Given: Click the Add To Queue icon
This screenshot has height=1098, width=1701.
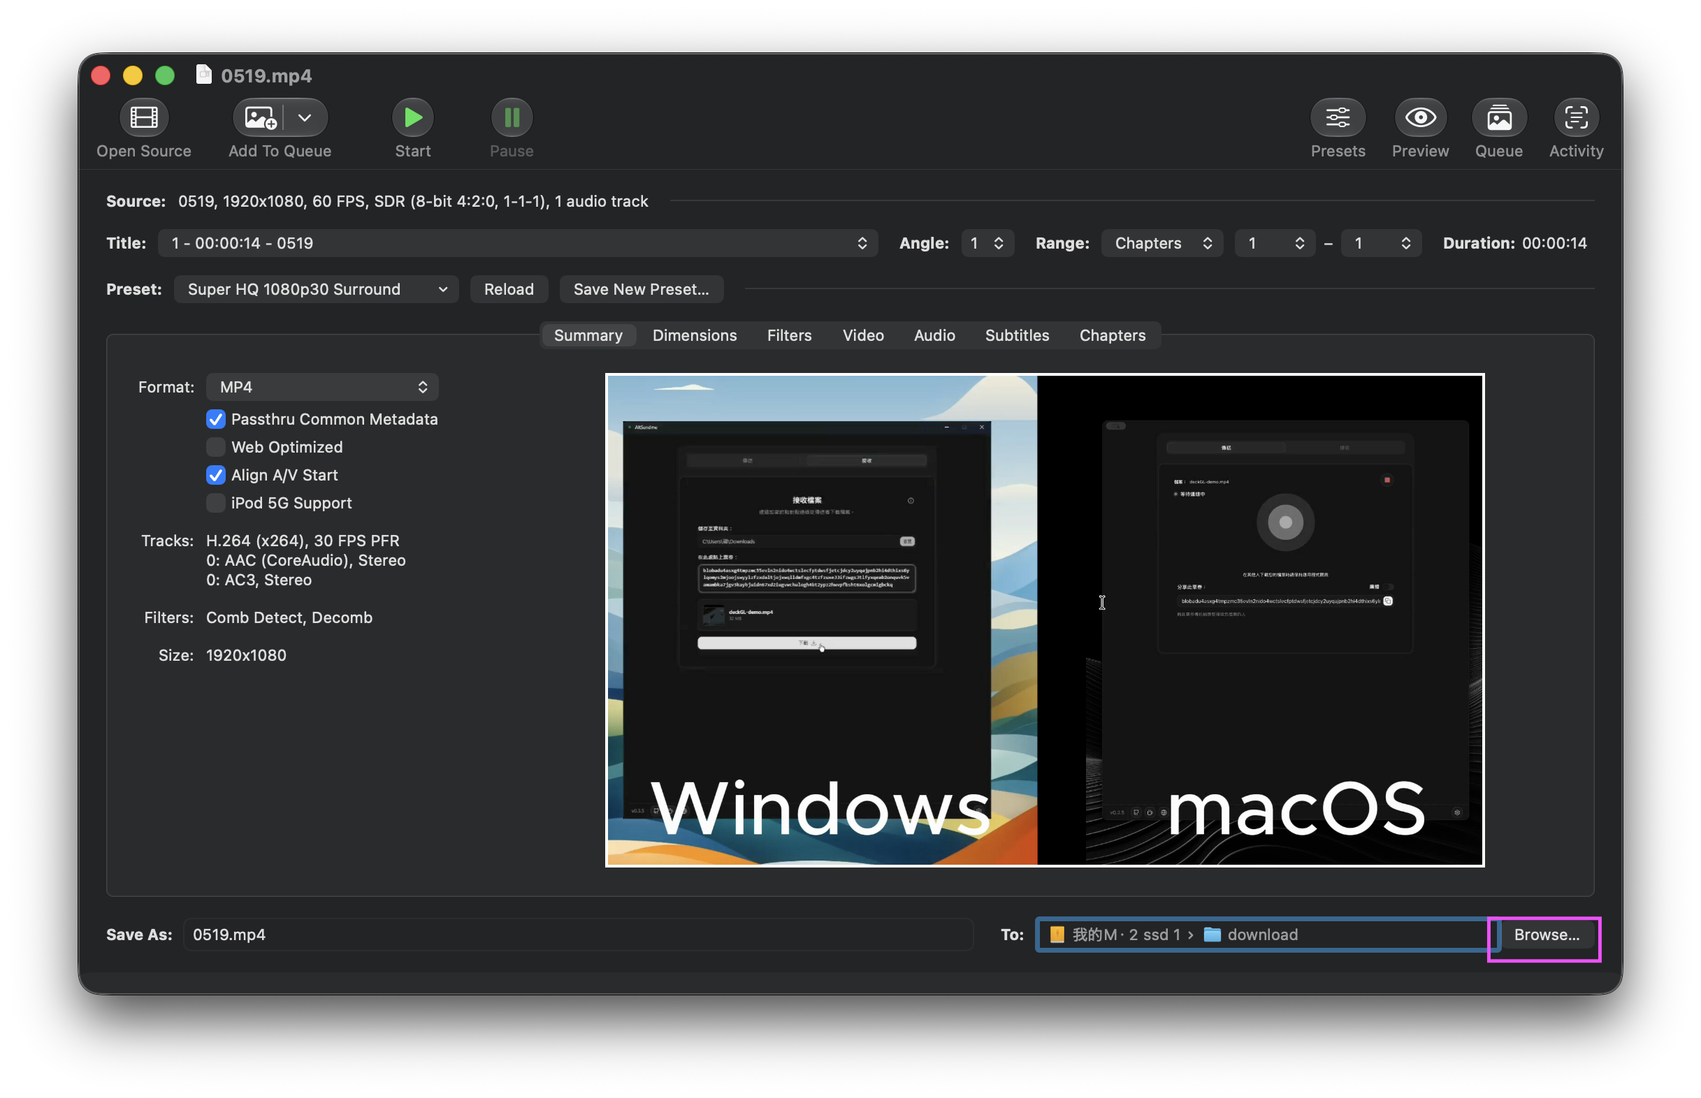Looking at the screenshot, I should pyautogui.click(x=259, y=117).
